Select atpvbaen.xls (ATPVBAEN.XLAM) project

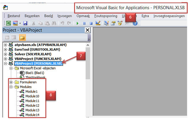pos(40,45)
